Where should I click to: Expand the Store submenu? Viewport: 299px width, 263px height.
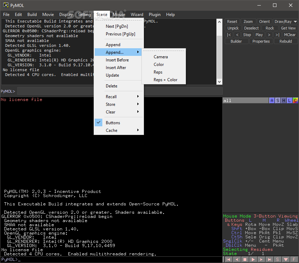point(119,104)
